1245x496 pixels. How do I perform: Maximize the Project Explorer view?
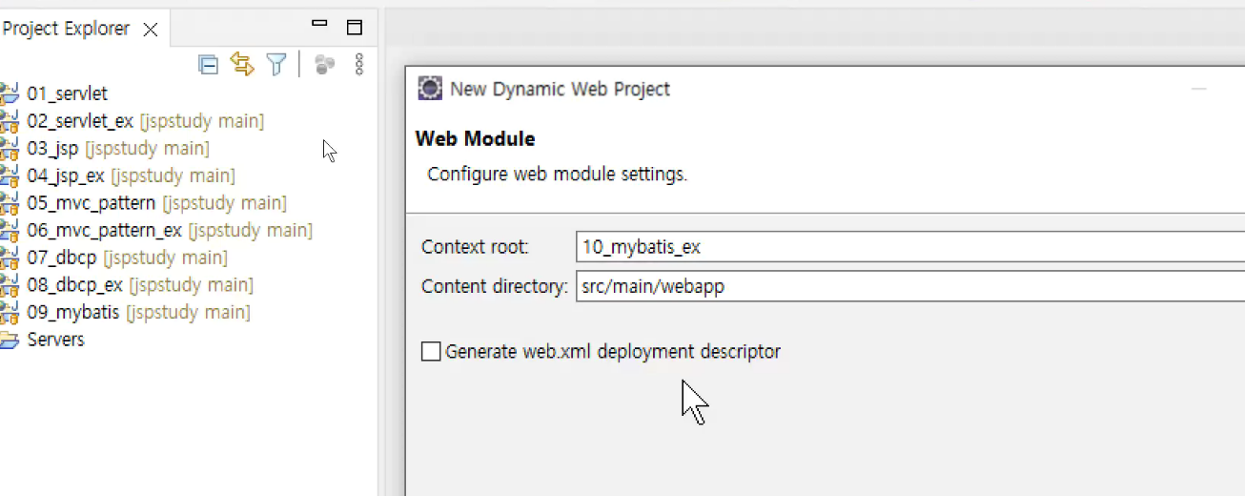point(354,27)
